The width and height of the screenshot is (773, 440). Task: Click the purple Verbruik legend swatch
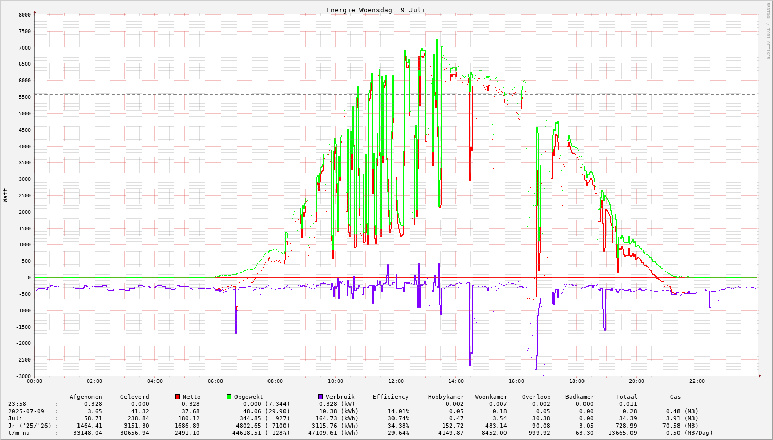320,397
